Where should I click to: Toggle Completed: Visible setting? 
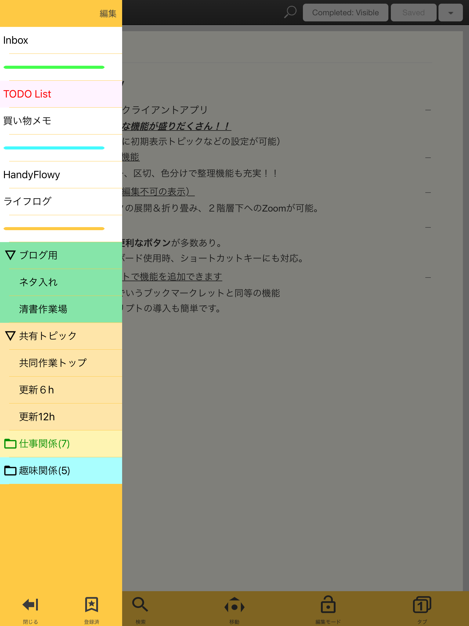[345, 13]
